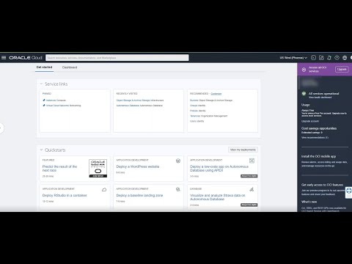The width and height of the screenshot is (352, 264).
Task: Open the Customize link in Recommended
Action: point(216,94)
